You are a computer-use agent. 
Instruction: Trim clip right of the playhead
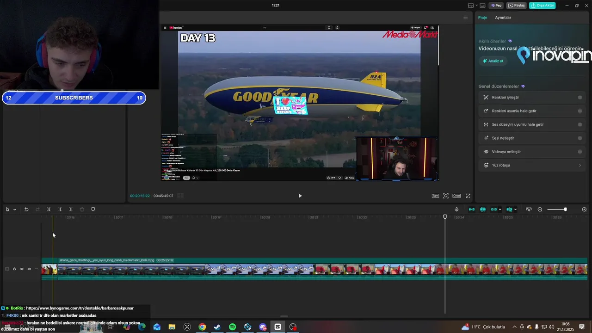click(70, 210)
